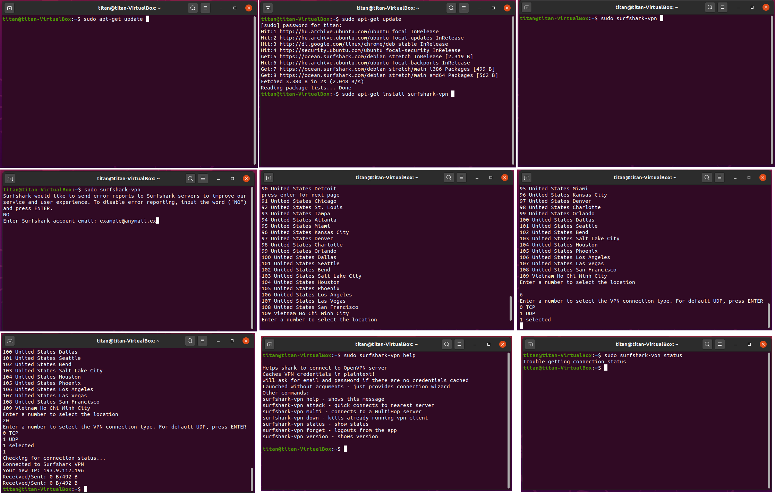Screen dimensions: 775x493
Task: Hamburger menu in the Surfshark account email terminal
Action: click(203, 179)
